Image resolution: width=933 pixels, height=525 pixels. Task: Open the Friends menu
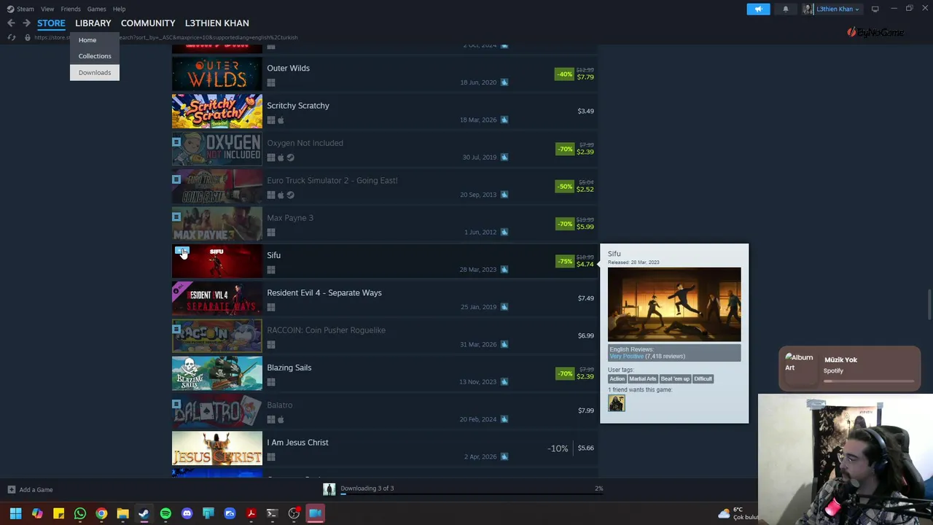click(x=71, y=9)
